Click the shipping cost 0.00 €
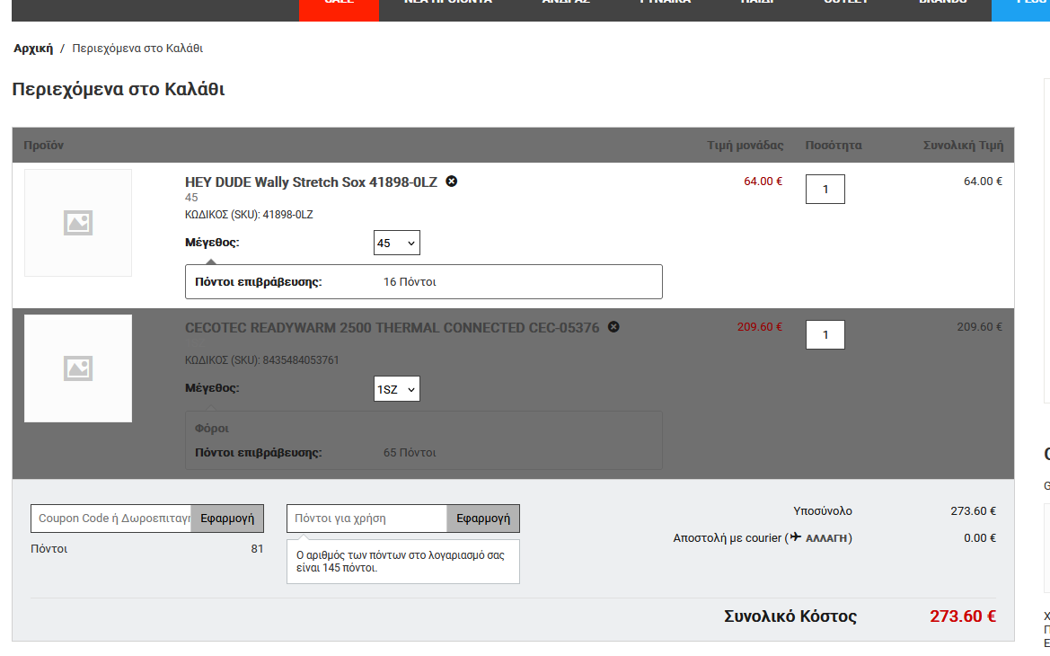 [x=980, y=537]
